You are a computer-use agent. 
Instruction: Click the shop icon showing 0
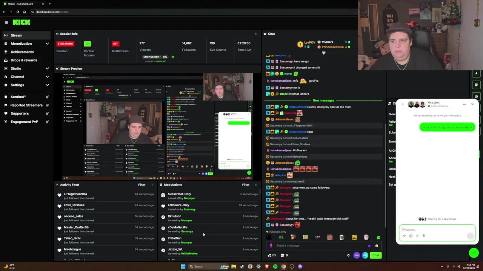pyautogui.click(x=284, y=255)
